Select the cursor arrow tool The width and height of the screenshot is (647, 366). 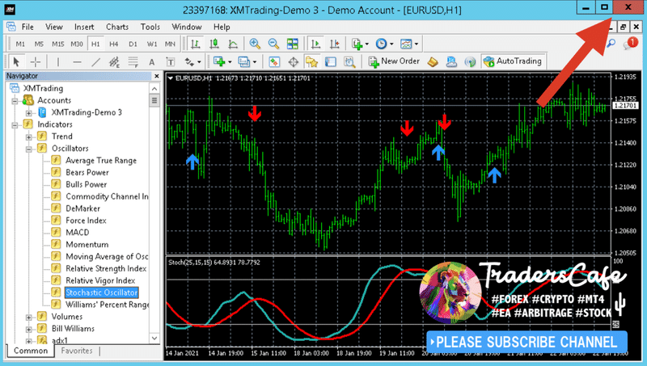16,62
